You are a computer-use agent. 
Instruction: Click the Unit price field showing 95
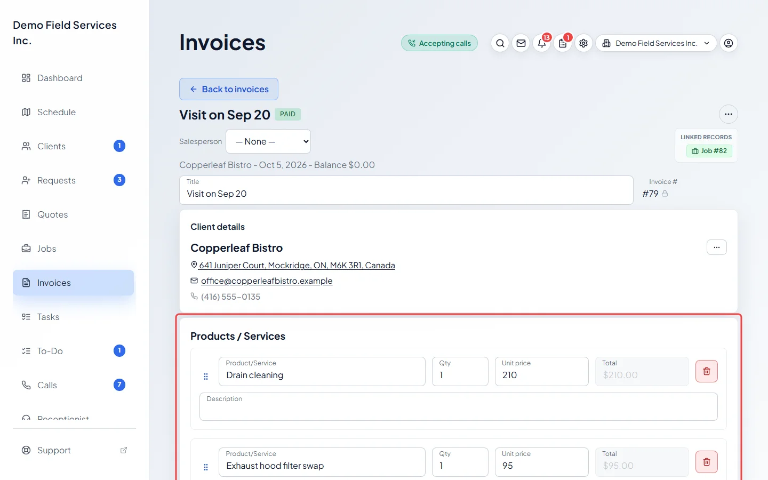click(x=542, y=462)
